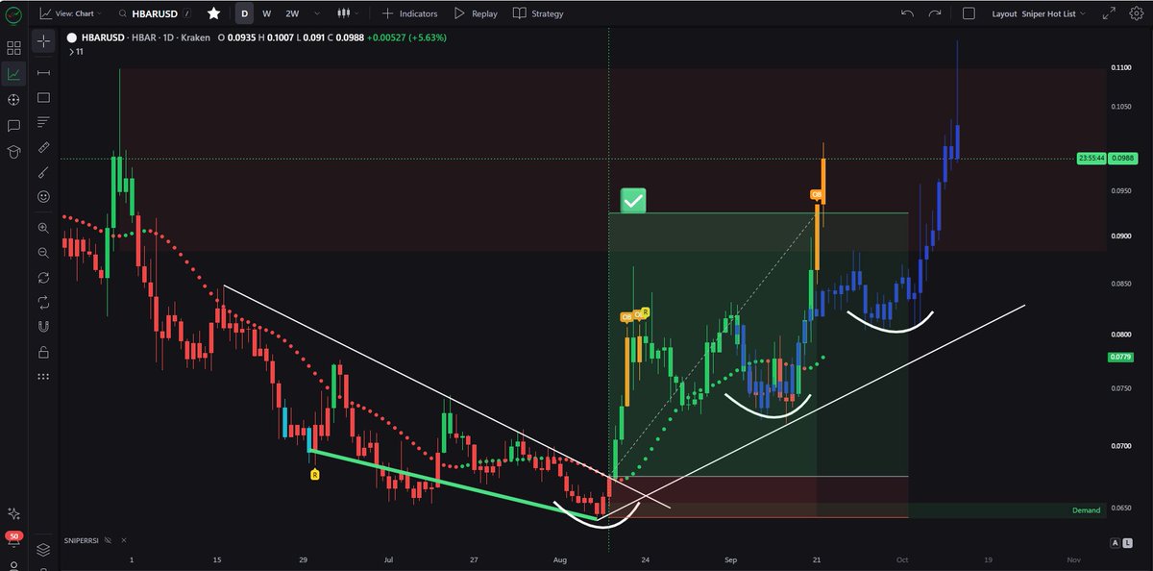Start Replay mode
The image size is (1153, 571).
(x=476, y=13)
